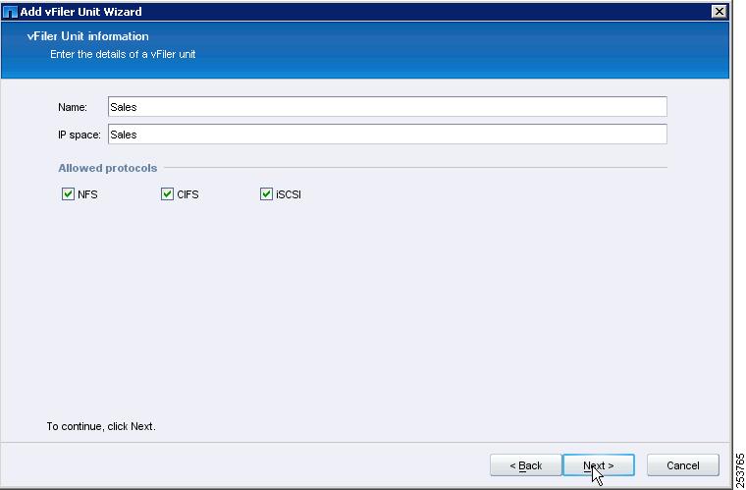Viewport: 746px width, 490px height.
Task: Click the Name input field
Action: pyautogui.click(x=388, y=107)
